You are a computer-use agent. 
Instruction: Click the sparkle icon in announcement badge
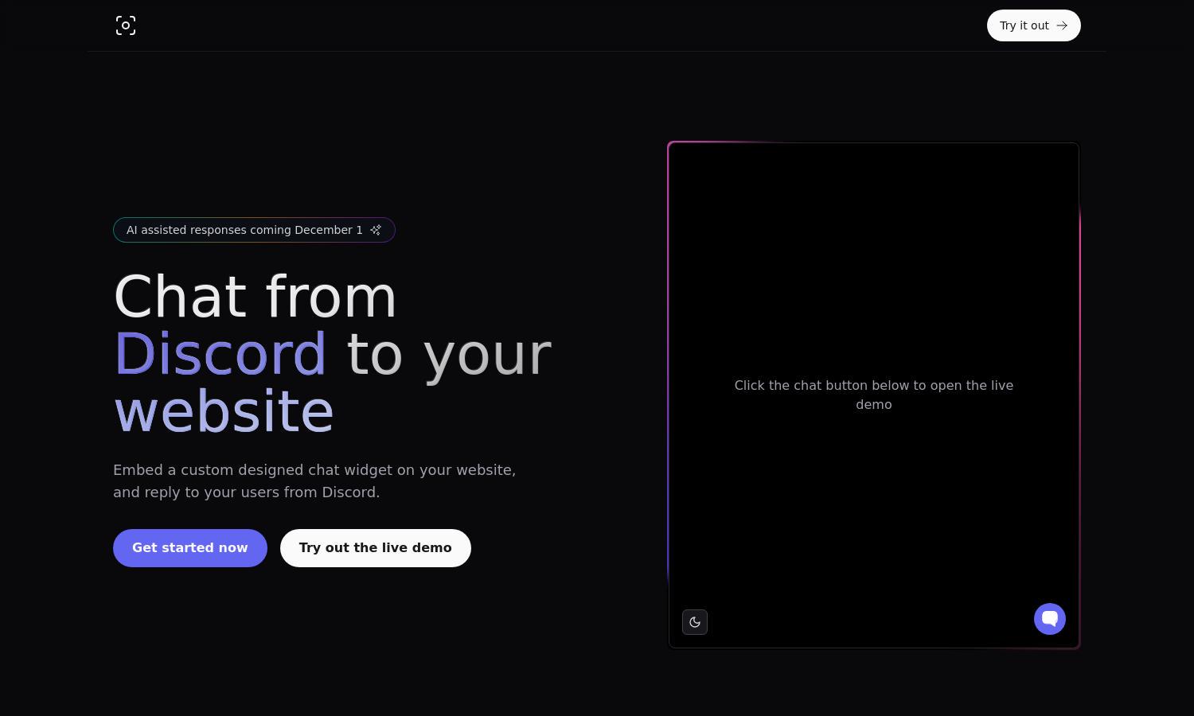click(376, 230)
